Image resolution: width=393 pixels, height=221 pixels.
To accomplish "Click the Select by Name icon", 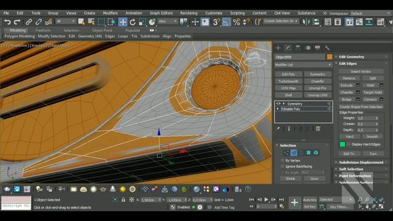I will tap(91, 22).
